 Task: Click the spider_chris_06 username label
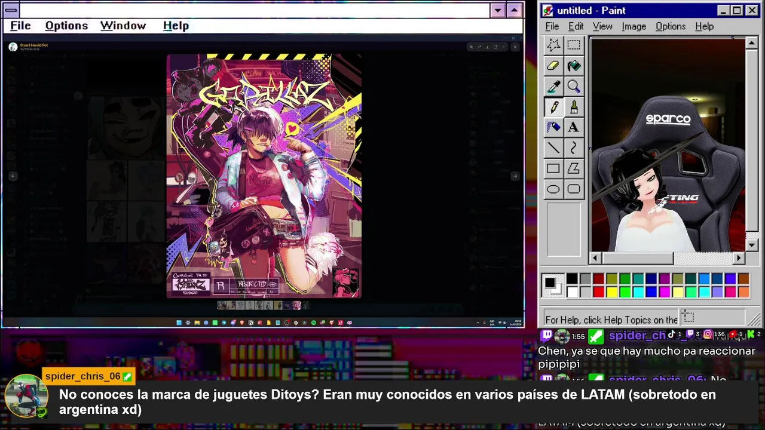click(83, 377)
